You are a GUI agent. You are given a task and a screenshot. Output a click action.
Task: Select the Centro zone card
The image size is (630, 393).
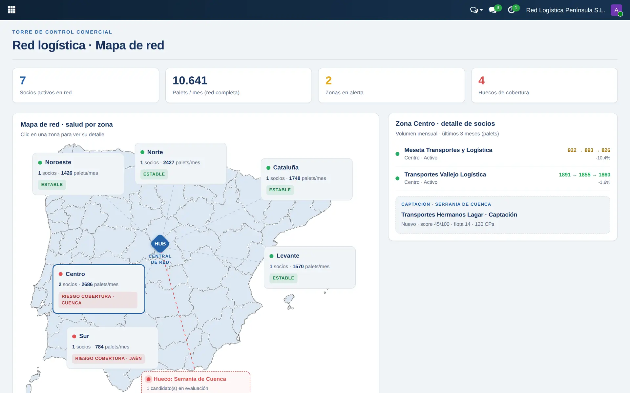pos(99,289)
